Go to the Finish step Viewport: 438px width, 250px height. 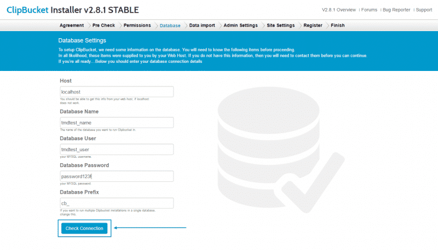[x=338, y=25]
